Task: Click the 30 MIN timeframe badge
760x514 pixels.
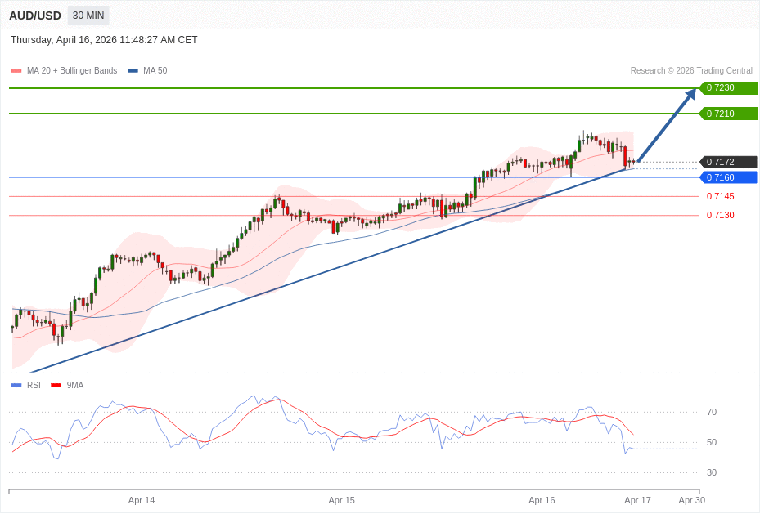Action: [88, 16]
